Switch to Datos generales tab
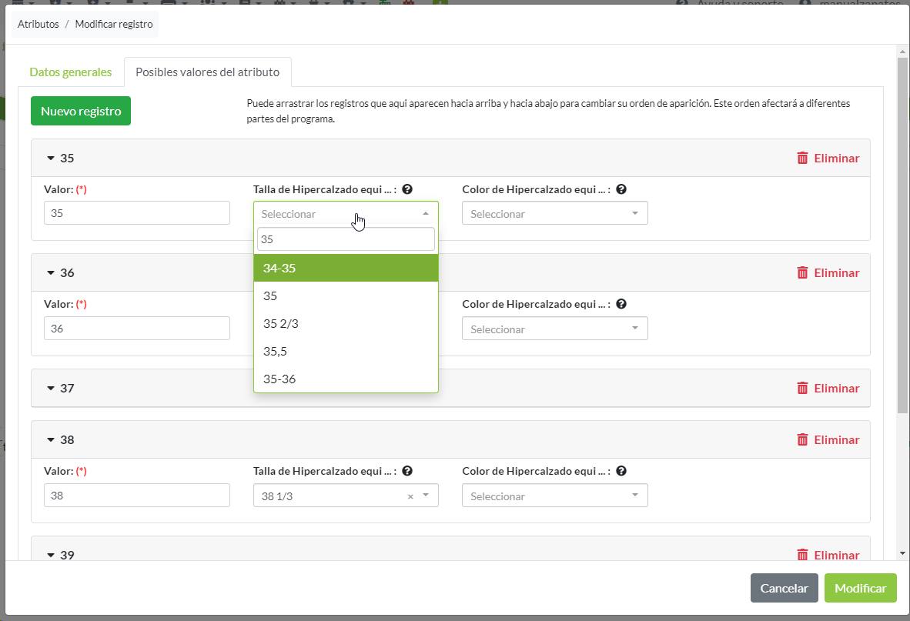 (71, 72)
